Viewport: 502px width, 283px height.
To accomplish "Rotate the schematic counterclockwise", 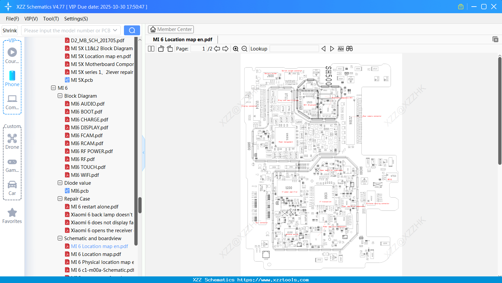I will click(x=161, y=48).
